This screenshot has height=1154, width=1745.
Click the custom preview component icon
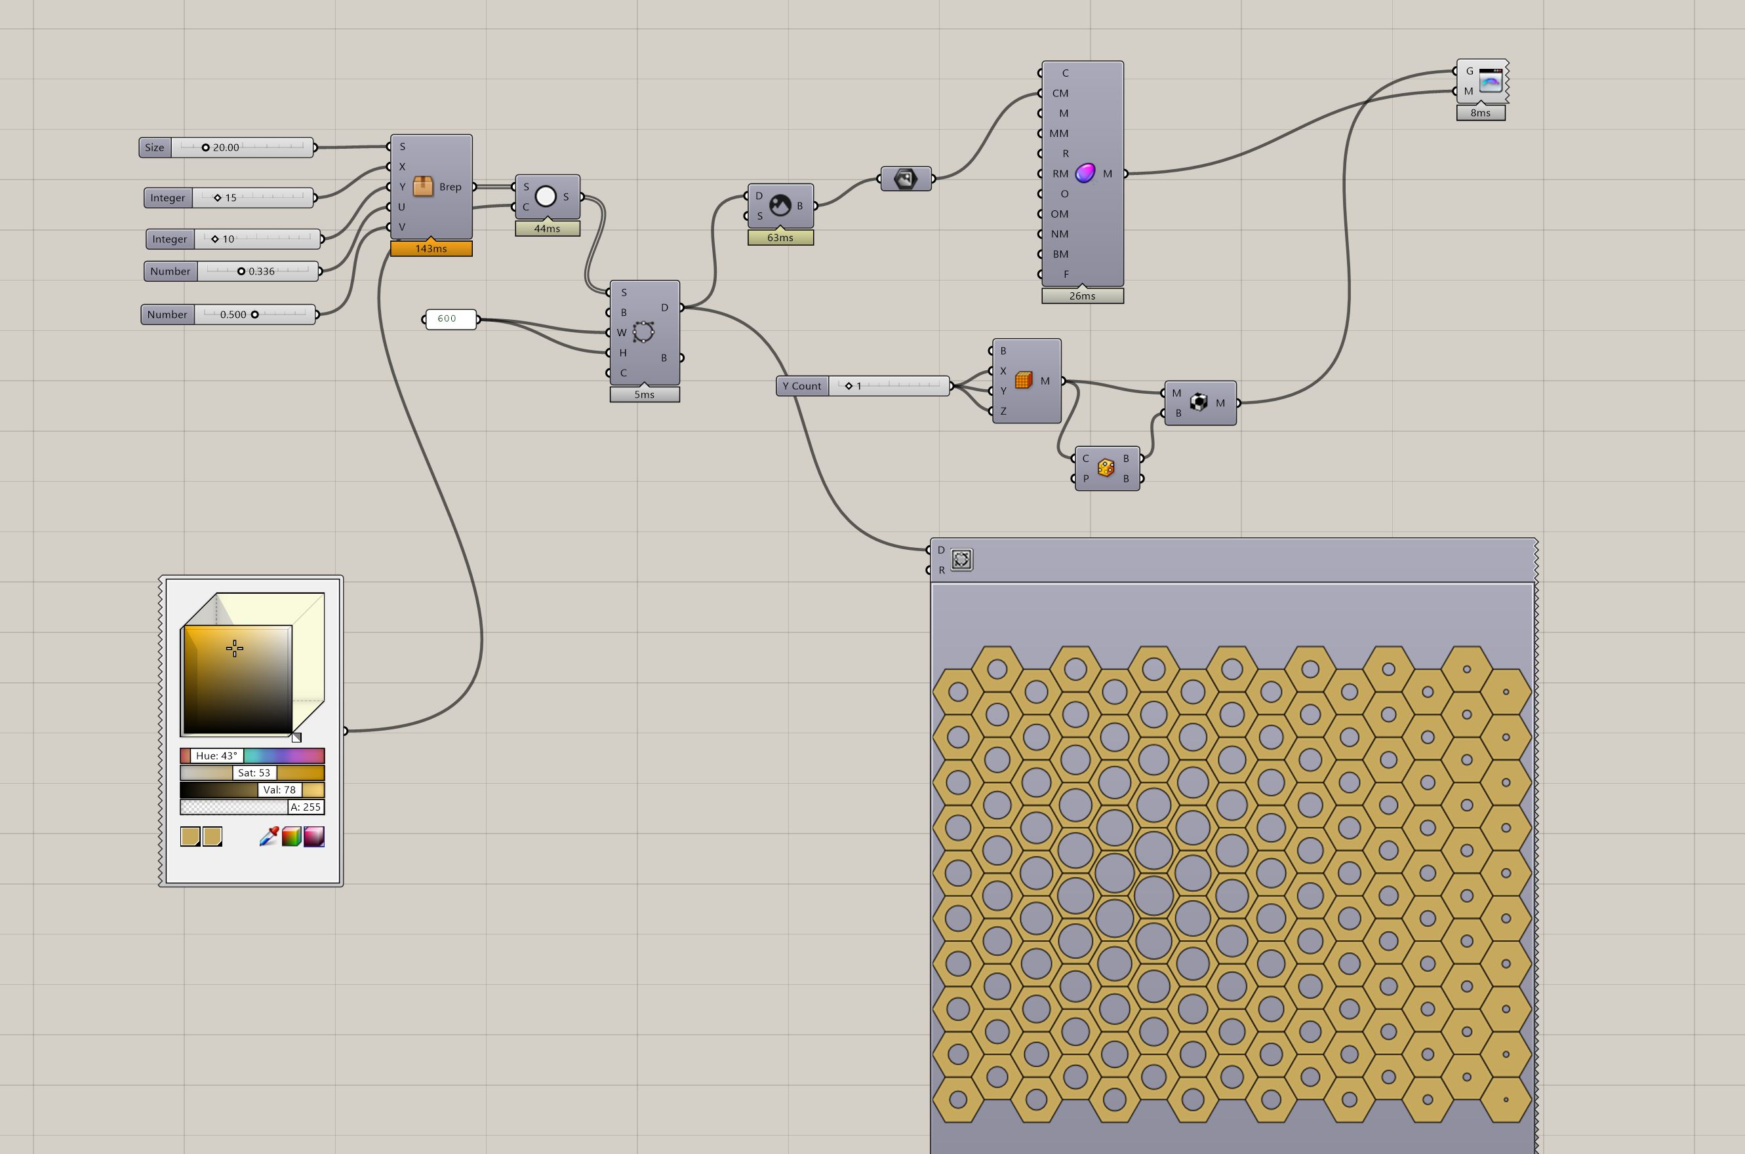click(x=1491, y=81)
